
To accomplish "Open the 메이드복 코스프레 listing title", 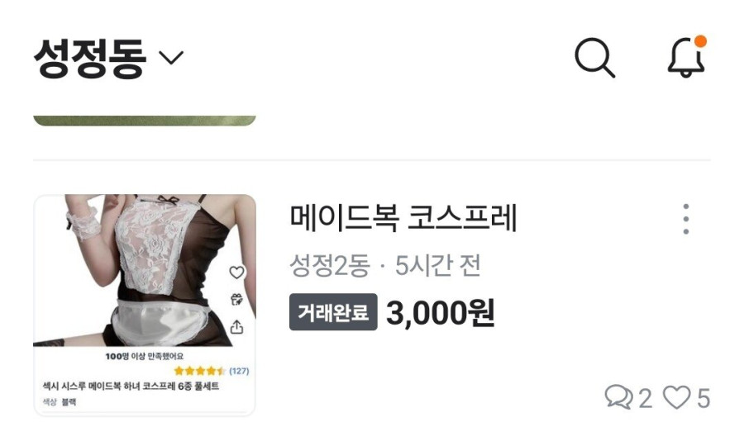I will click(403, 218).
